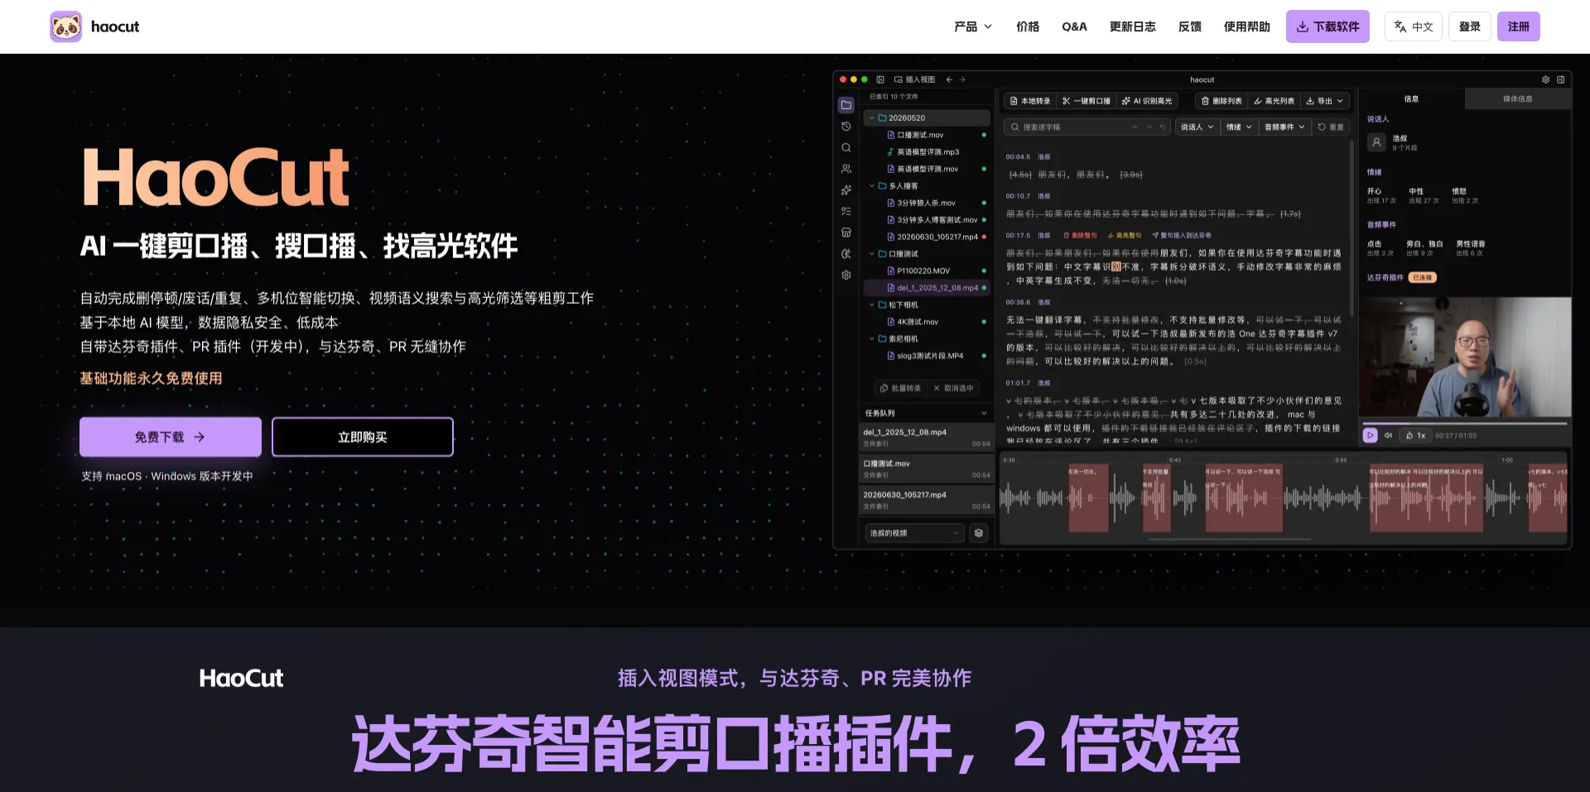Open the settings gear sidebar icon
1590x792 pixels.
click(846, 275)
